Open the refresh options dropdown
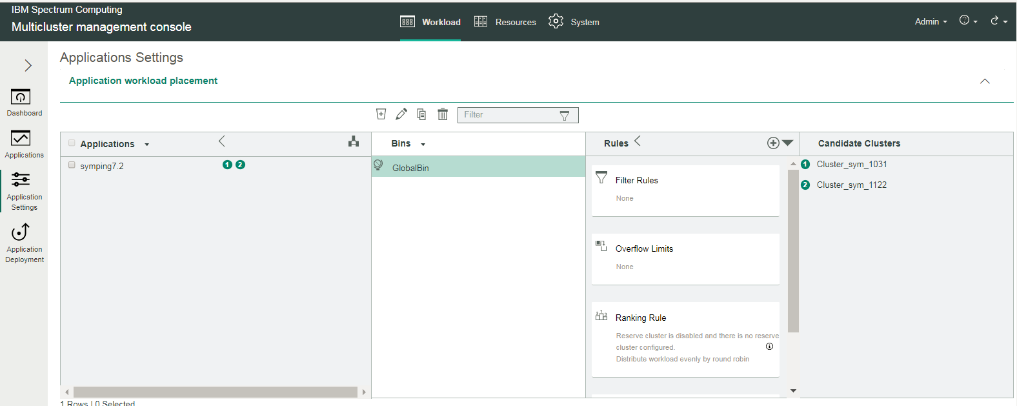1017x406 pixels. pos(999,21)
